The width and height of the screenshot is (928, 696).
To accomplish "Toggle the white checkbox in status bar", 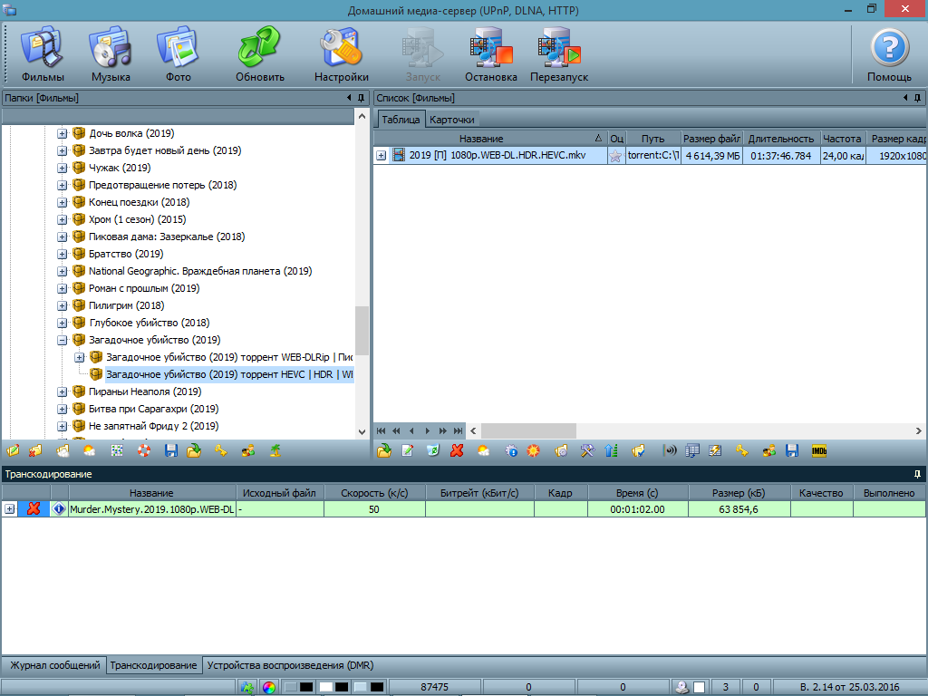I will 700,688.
